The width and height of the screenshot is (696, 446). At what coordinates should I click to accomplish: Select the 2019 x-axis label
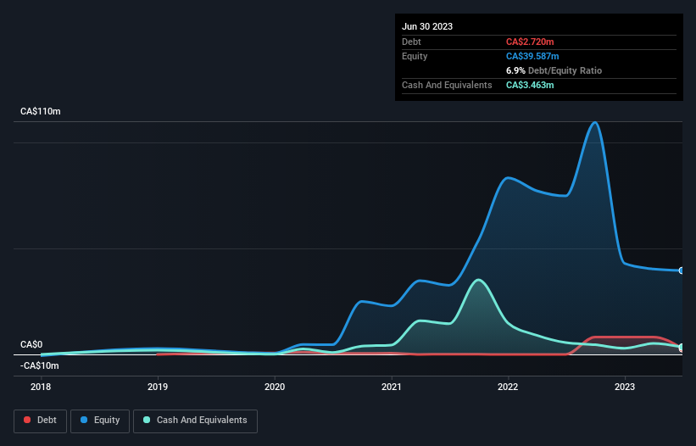(x=158, y=387)
